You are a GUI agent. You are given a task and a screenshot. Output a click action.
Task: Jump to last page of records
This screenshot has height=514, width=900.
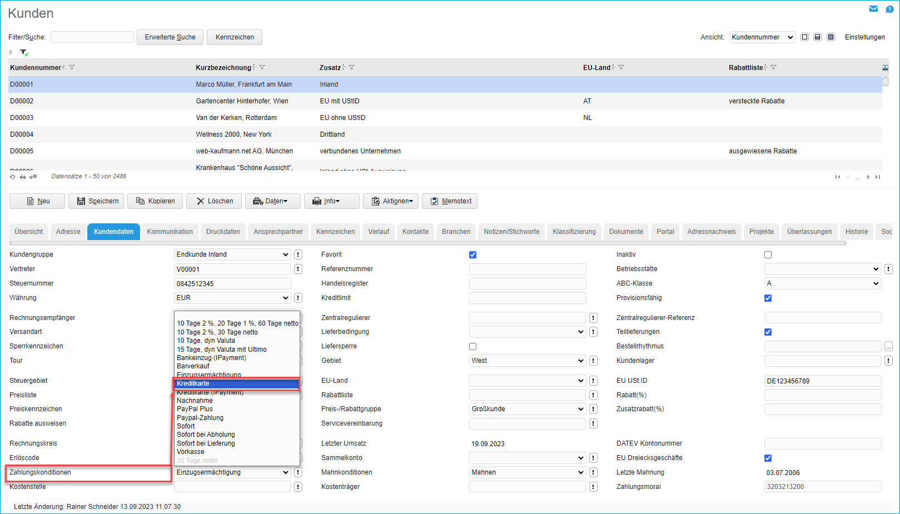click(878, 177)
